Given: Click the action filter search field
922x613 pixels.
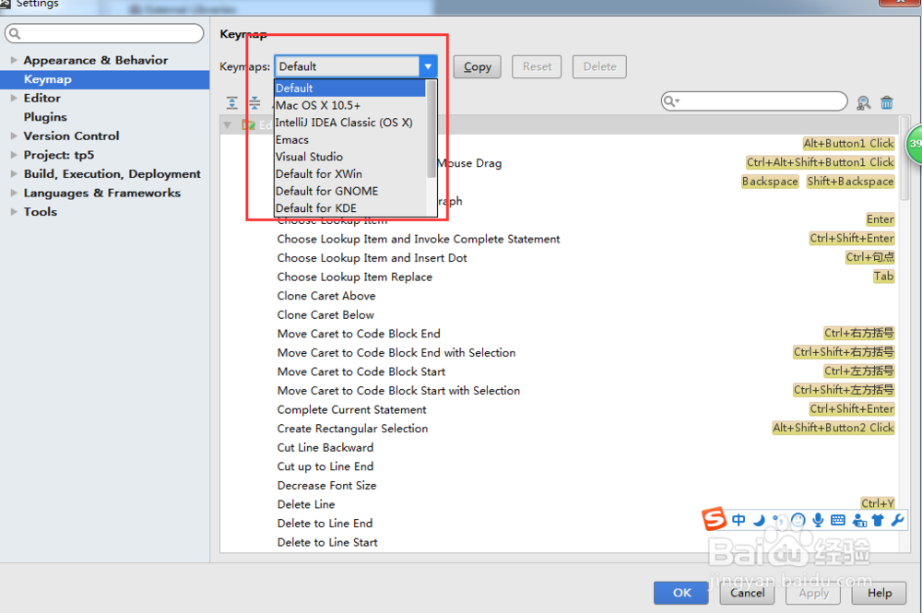Looking at the screenshot, I should tap(754, 101).
